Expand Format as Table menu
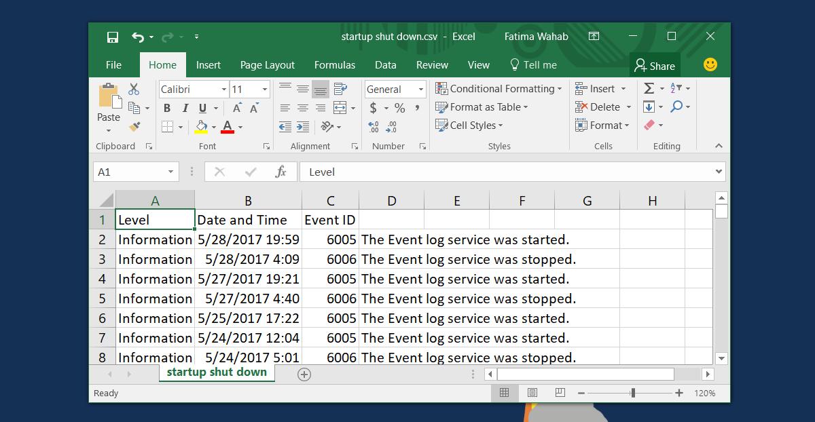This screenshot has width=815, height=422. 482,107
